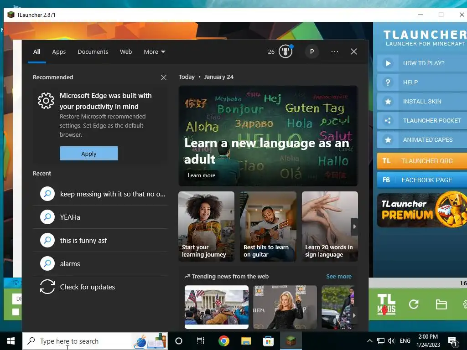Screen dimensions: 467x350
Task: Click the 'Type here to search' box
Action: [95, 341]
